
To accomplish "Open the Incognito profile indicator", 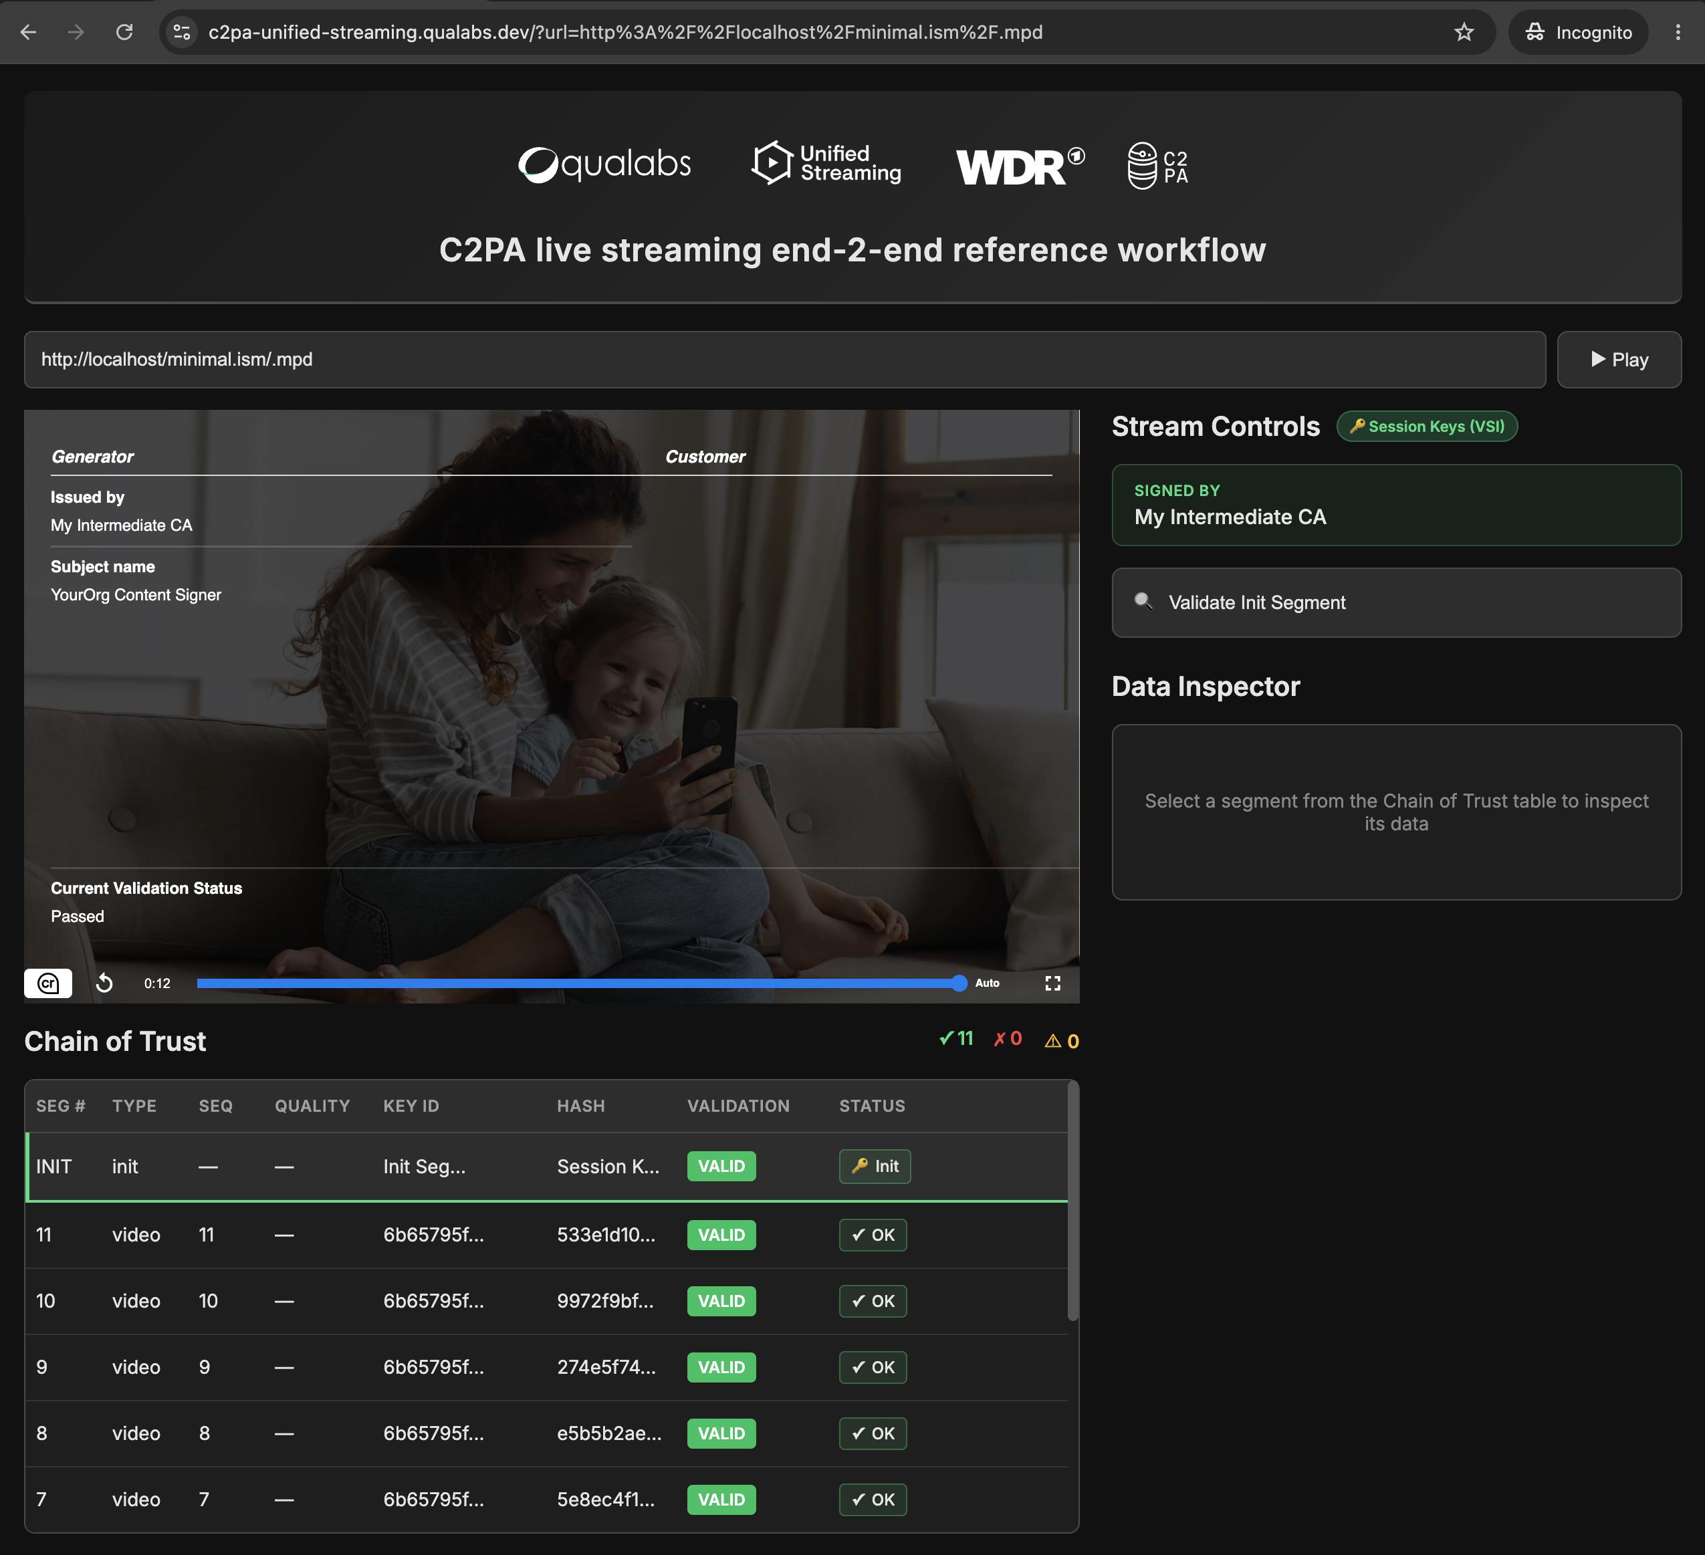I will point(1578,32).
